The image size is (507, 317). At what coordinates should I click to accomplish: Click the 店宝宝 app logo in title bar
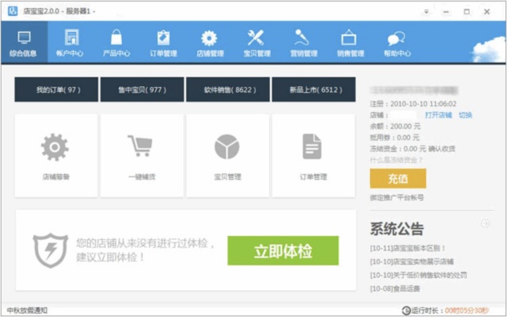click(13, 11)
